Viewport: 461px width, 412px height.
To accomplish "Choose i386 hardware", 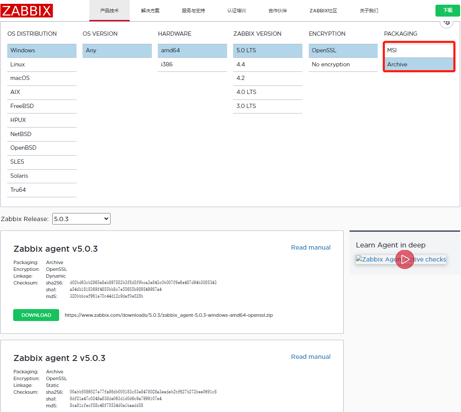I will pyautogui.click(x=192, y=64).
